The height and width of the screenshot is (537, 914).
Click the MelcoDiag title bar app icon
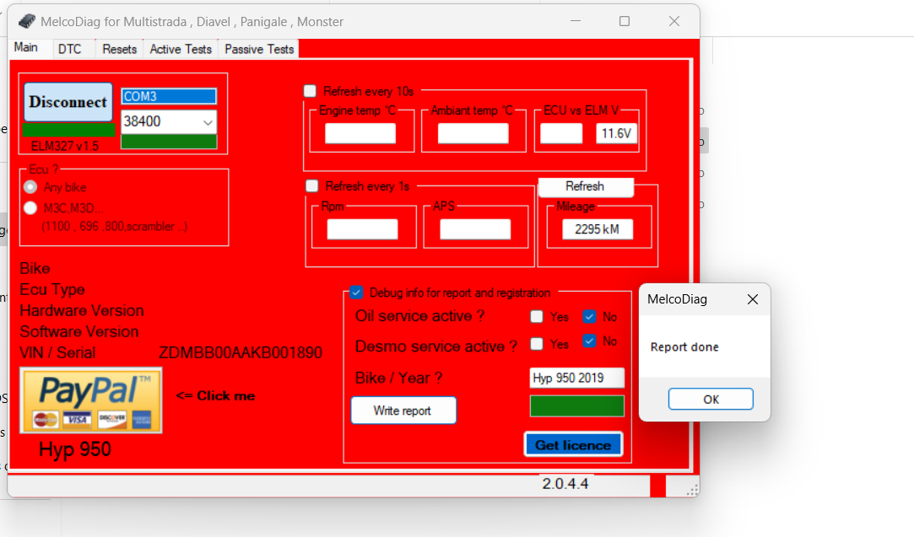[27, 21]
